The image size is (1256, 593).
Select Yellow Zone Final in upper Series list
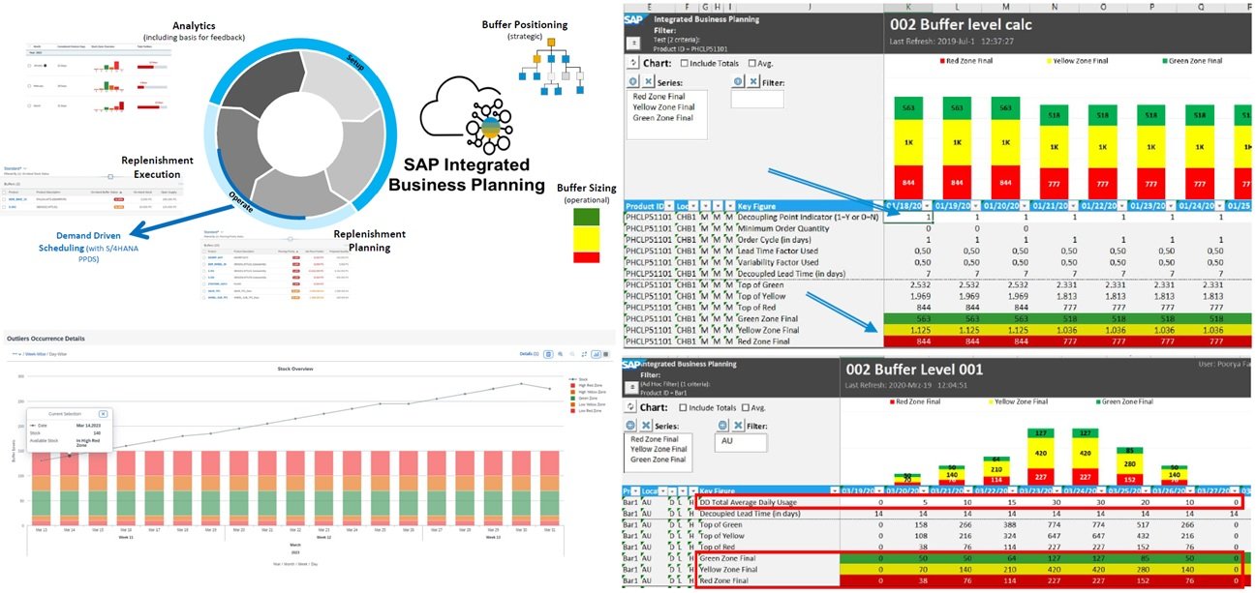(663, 106)
